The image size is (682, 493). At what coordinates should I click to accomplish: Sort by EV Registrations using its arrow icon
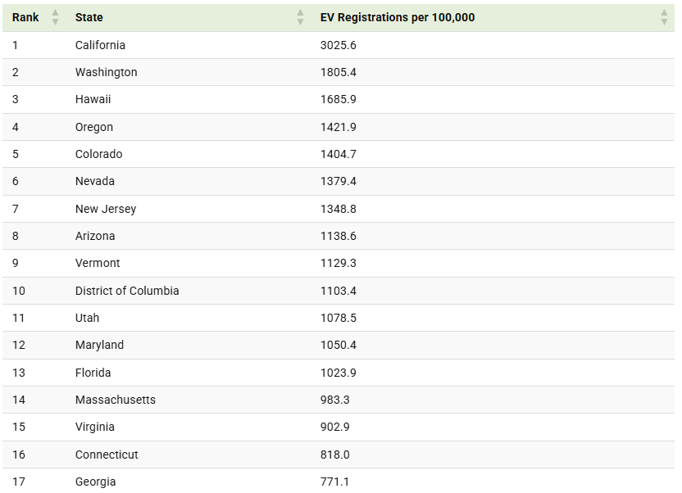point(664,17)
